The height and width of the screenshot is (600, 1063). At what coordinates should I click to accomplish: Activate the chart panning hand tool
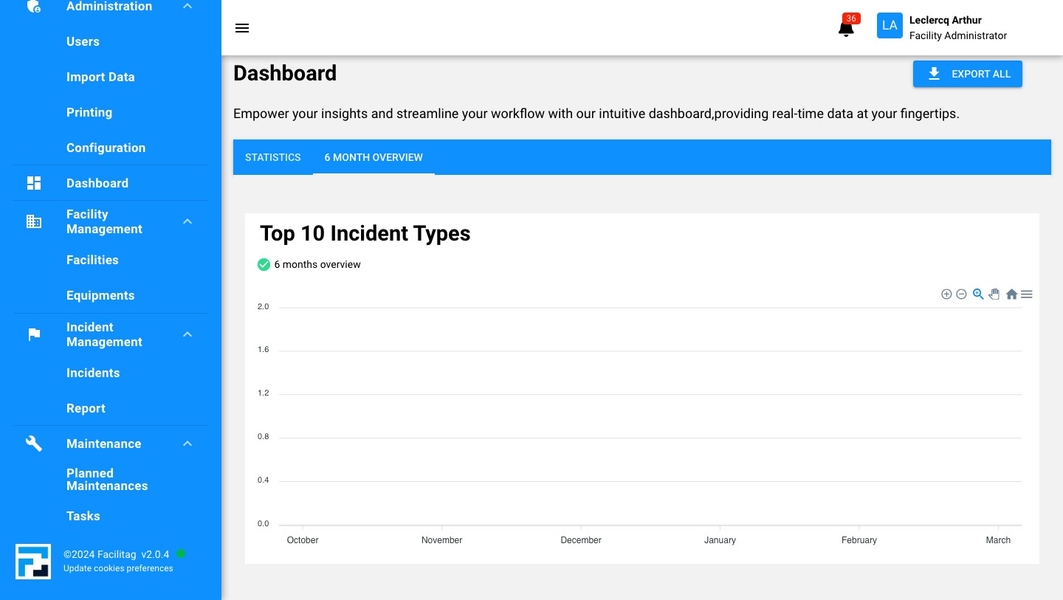coord(994,294)
